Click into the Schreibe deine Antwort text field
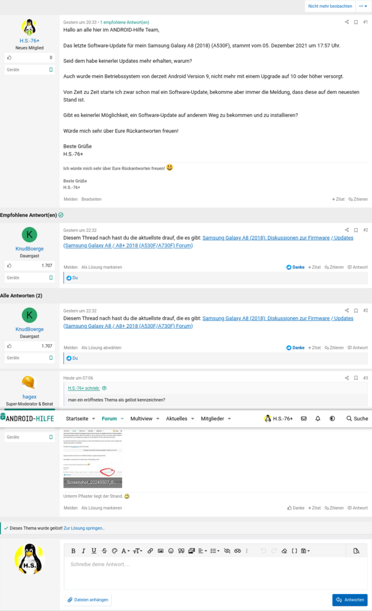This screenshot has height=611, width=372. coord(215,571)
